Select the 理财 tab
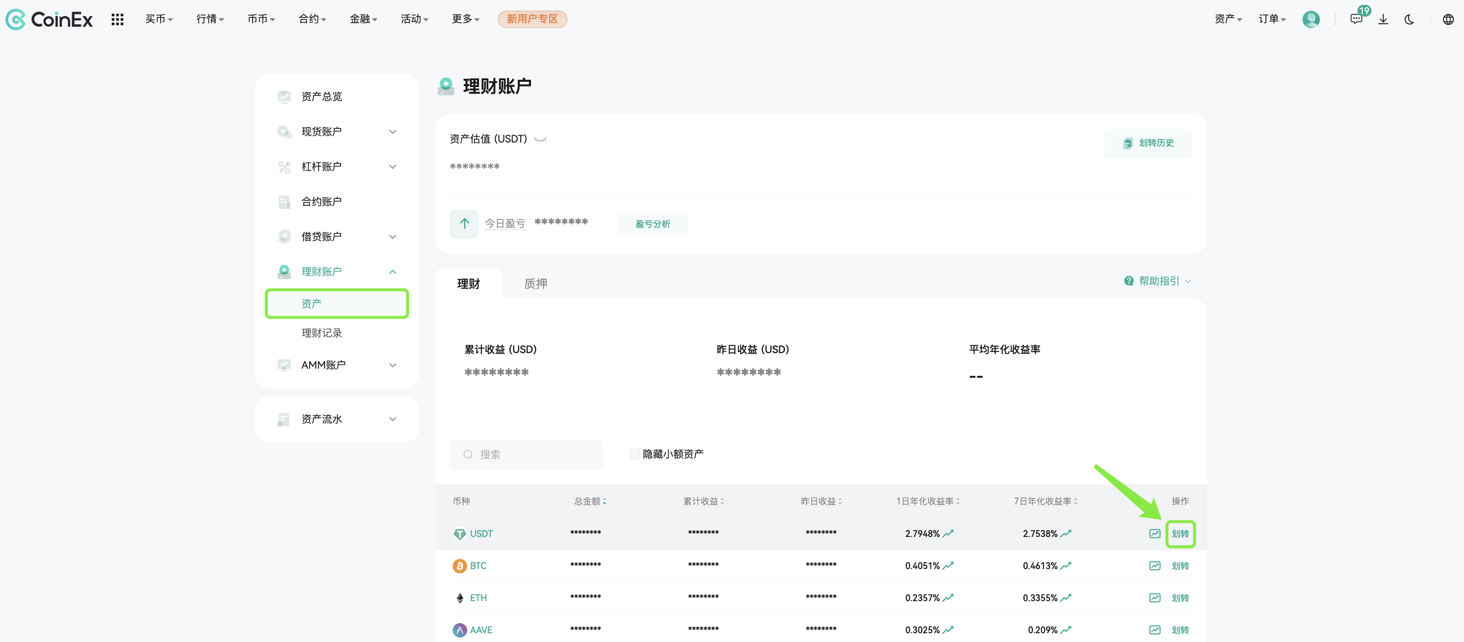The image size is (1464, 642). (x=468, y=284)
